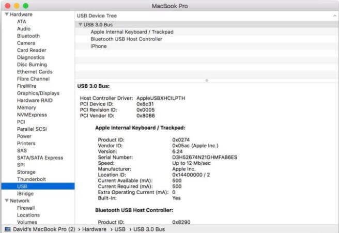Click the yellow minimize window button

point(17,6)
